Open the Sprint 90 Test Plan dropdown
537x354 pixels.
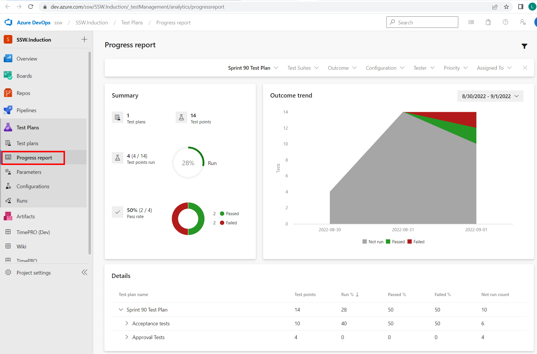point(253,68)
